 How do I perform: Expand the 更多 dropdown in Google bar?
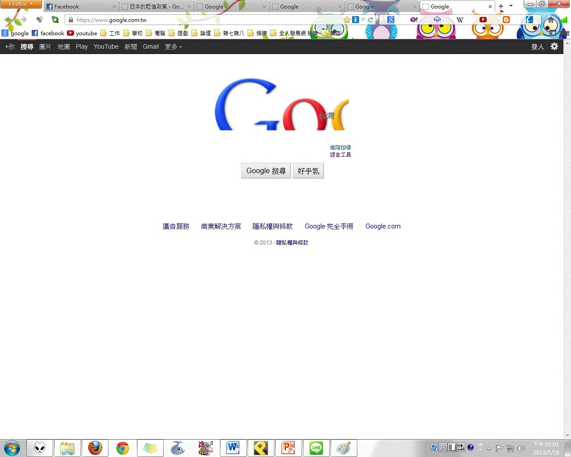[174, 46]
